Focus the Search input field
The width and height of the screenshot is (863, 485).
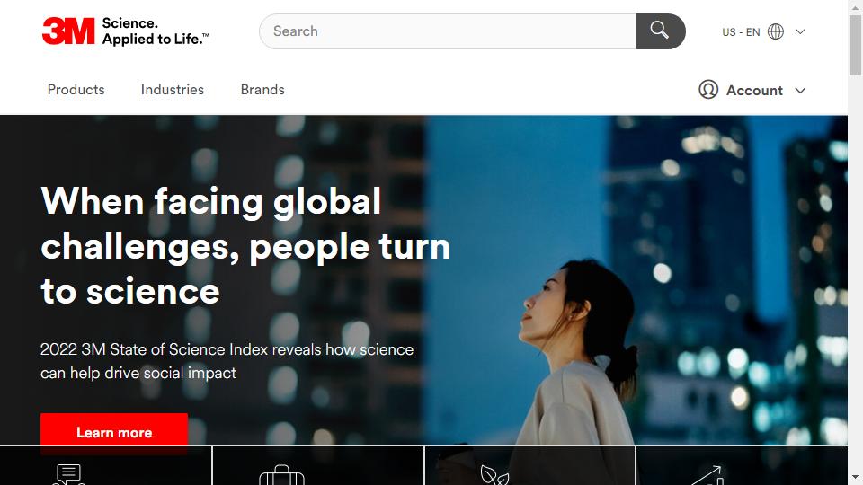point(448,31)
